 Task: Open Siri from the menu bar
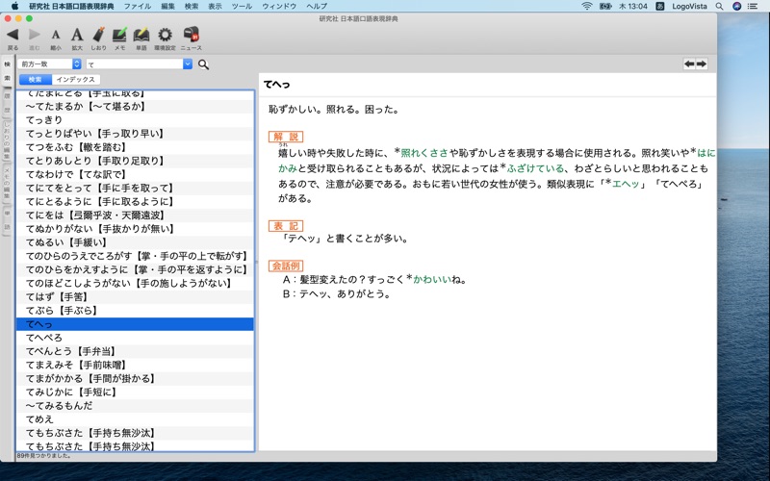[x=736, y=6]
